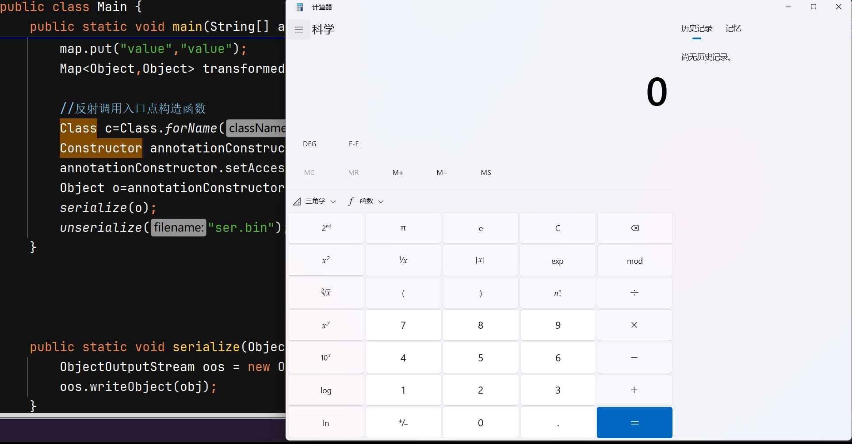Click the digit 1 key
852x444 pixels.
(x=403, y=390)
